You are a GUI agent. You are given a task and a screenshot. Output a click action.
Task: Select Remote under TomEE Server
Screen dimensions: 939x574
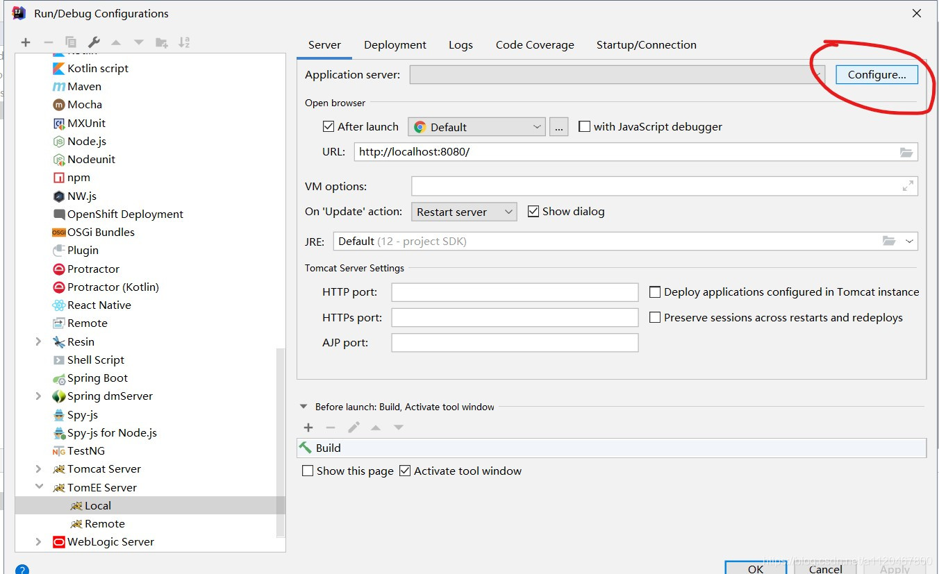pyautogui.click(x=105, y=523)
